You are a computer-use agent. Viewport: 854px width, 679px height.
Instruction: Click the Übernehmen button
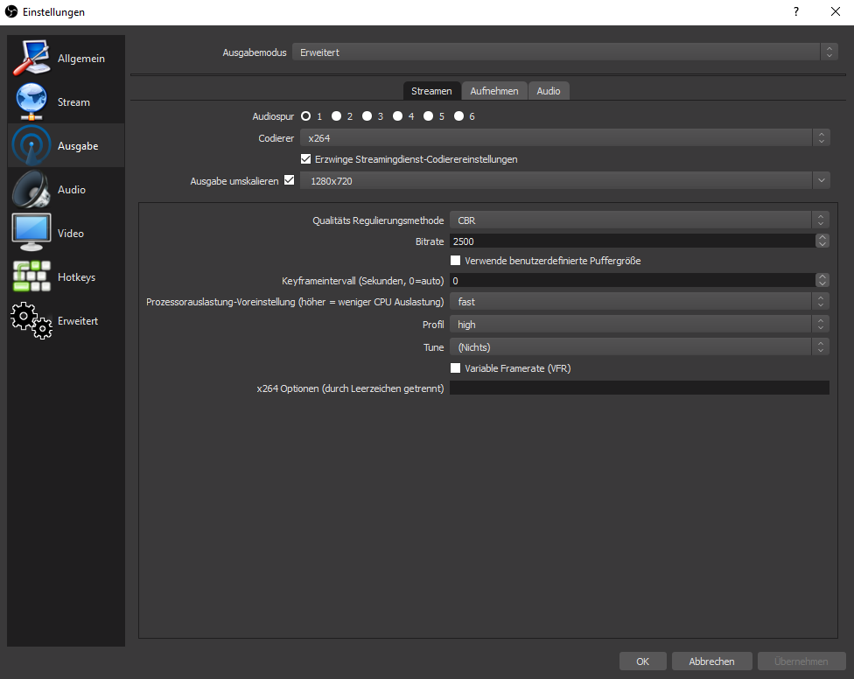[x=801, y=661]
